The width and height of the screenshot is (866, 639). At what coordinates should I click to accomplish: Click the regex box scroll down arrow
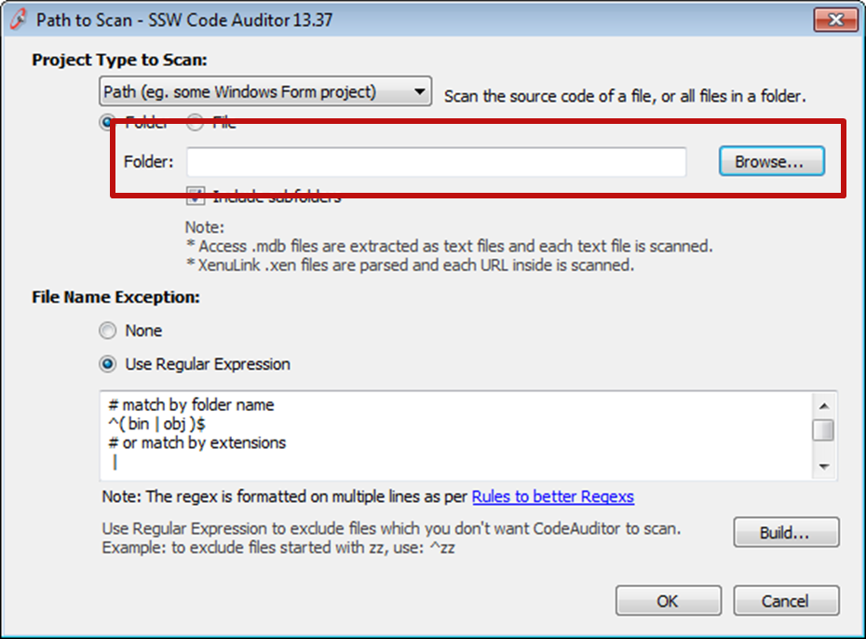click(x=823, y=466)
